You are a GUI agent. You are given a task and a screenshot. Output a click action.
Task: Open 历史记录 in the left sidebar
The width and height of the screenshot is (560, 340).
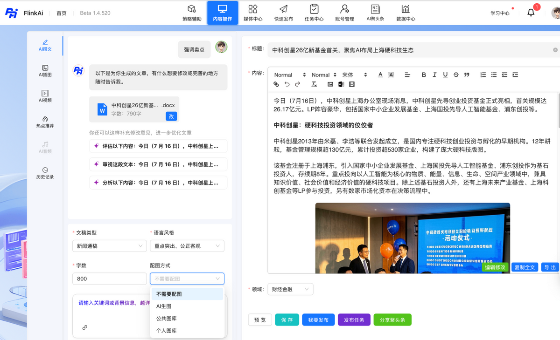[x=45, y=173]
